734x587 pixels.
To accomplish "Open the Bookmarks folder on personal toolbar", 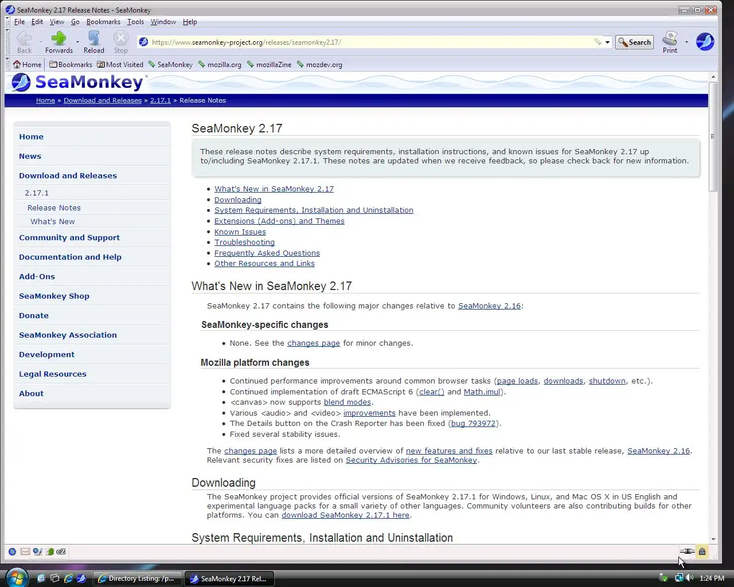I will [71, 64].
